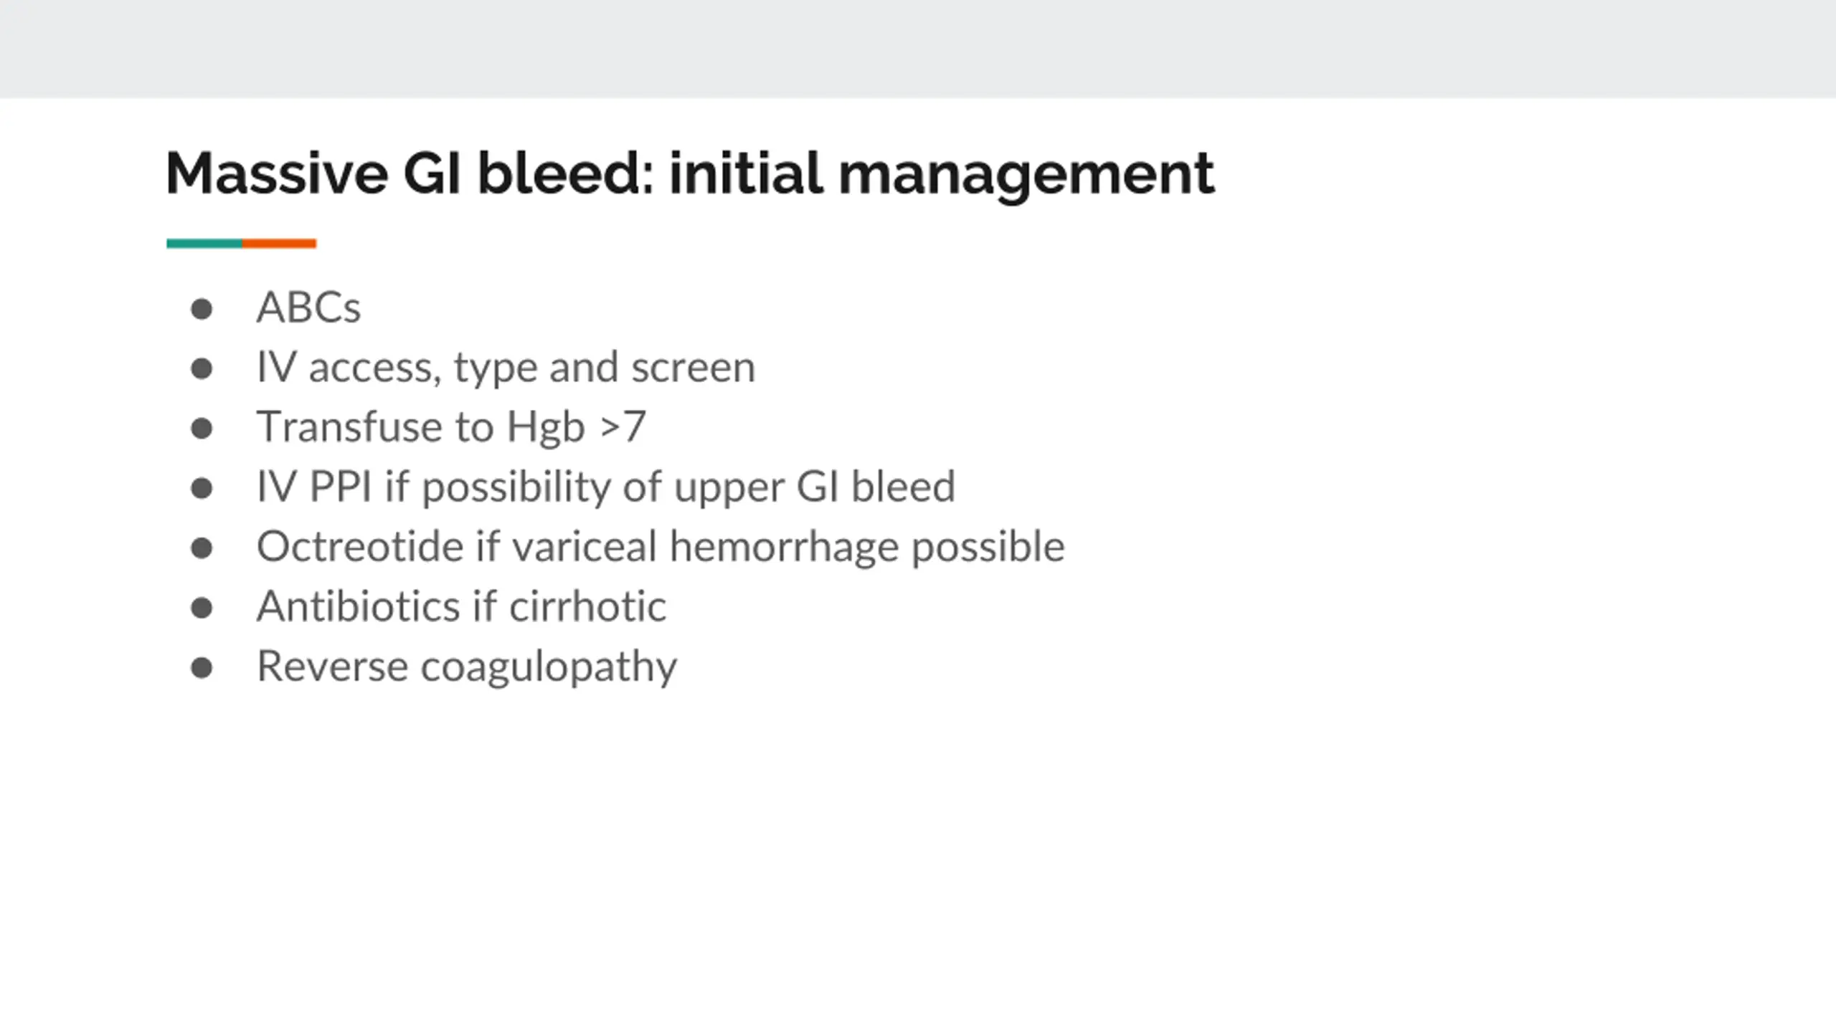Click bullet dot before Transfuse line
This screenshot has width=1836, height=1032.
[202, 429]
